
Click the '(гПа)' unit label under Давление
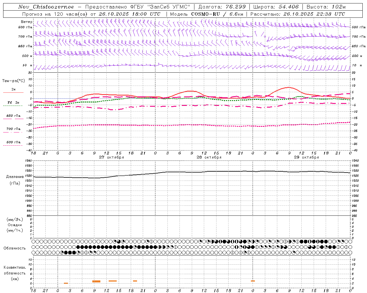[x=15, y=183]
